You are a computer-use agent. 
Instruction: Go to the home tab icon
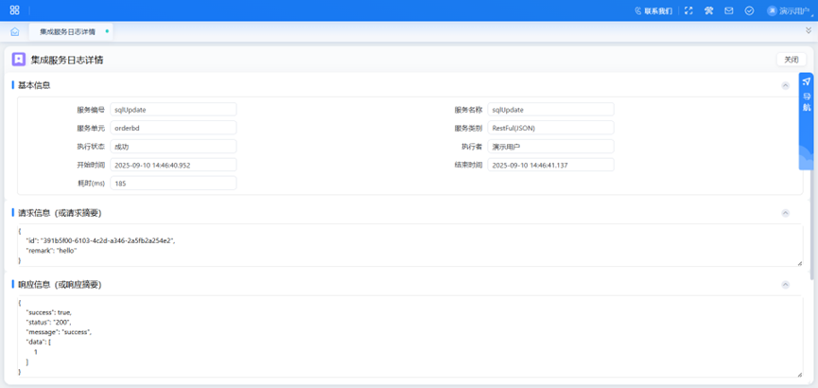click(14, 32)
